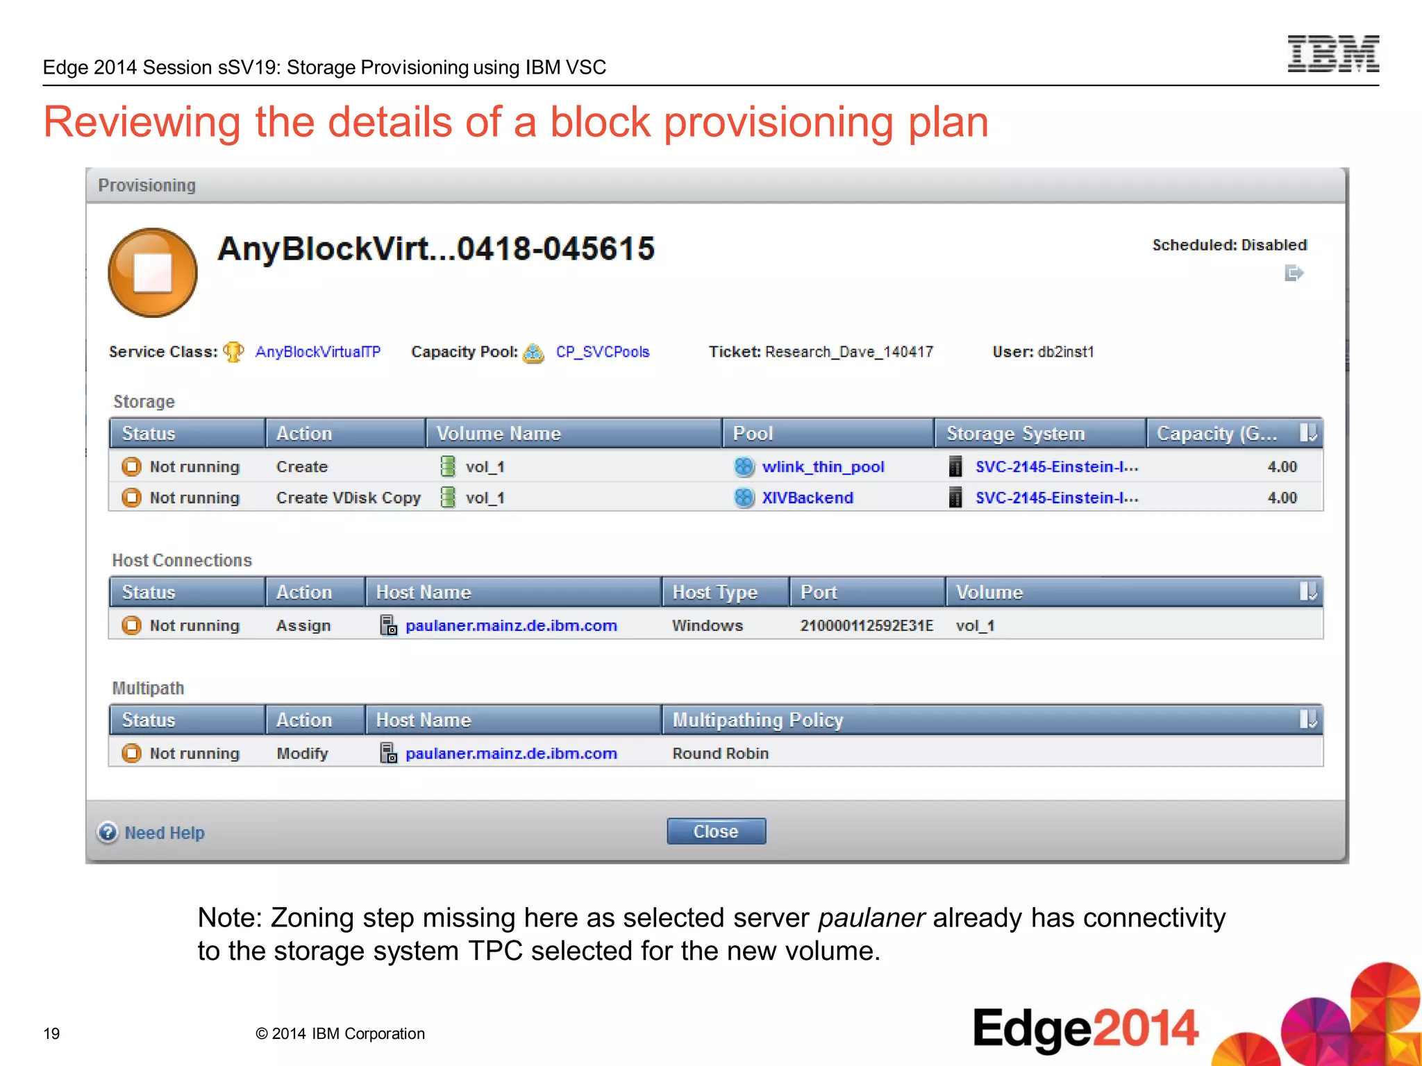
Task: Sort by Volume Name column
Action: pos(574,433)
